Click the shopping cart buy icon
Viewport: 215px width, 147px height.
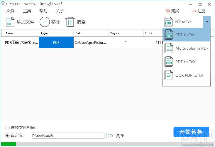pyautogui.click(x=168, y=11)
